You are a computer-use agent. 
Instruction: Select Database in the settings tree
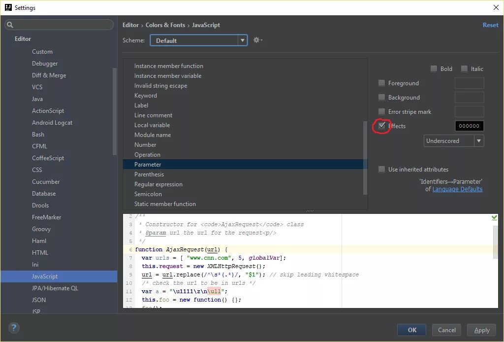coord(44,194)
